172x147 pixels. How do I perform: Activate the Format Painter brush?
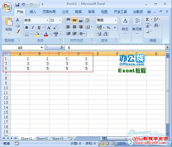[17, 31]
